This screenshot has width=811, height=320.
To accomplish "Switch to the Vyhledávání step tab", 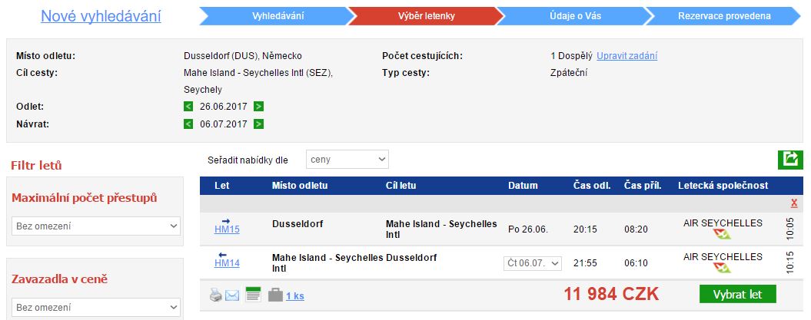I will 278,16.
